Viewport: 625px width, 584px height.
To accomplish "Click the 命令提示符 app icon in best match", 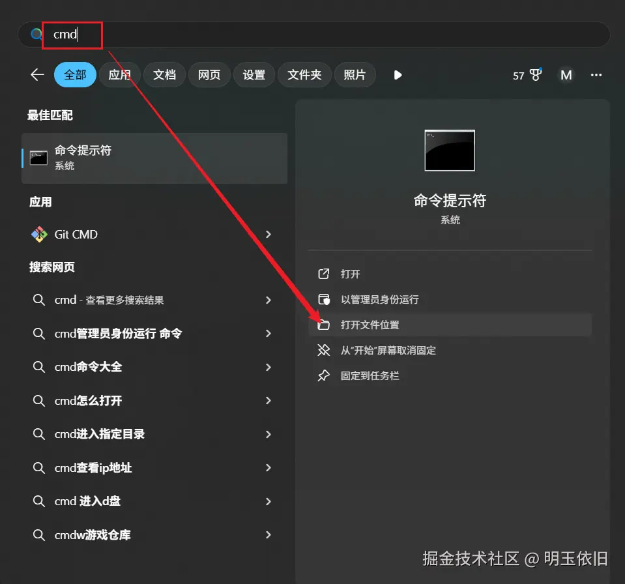I will pyautogui.click(x=38, y=157).
